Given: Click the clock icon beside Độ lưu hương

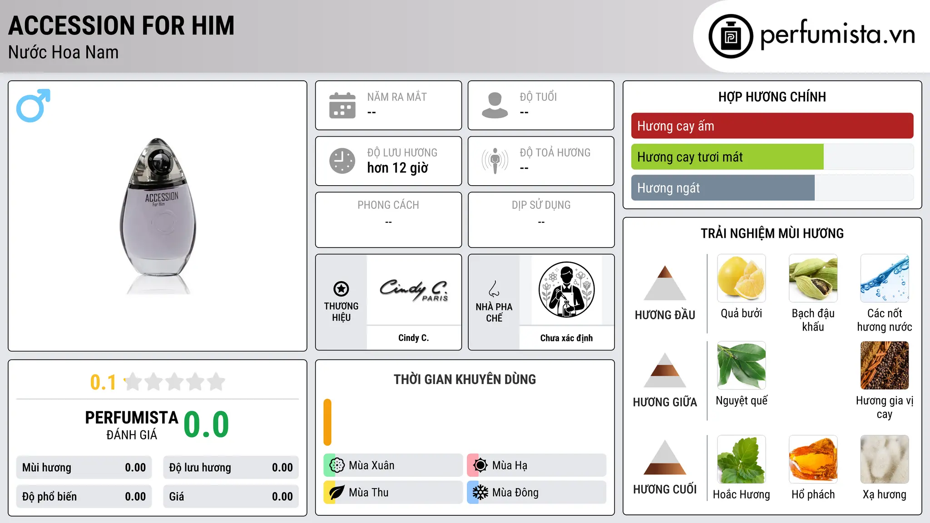Looking at the screenshot, I should (x=342, y=161).
